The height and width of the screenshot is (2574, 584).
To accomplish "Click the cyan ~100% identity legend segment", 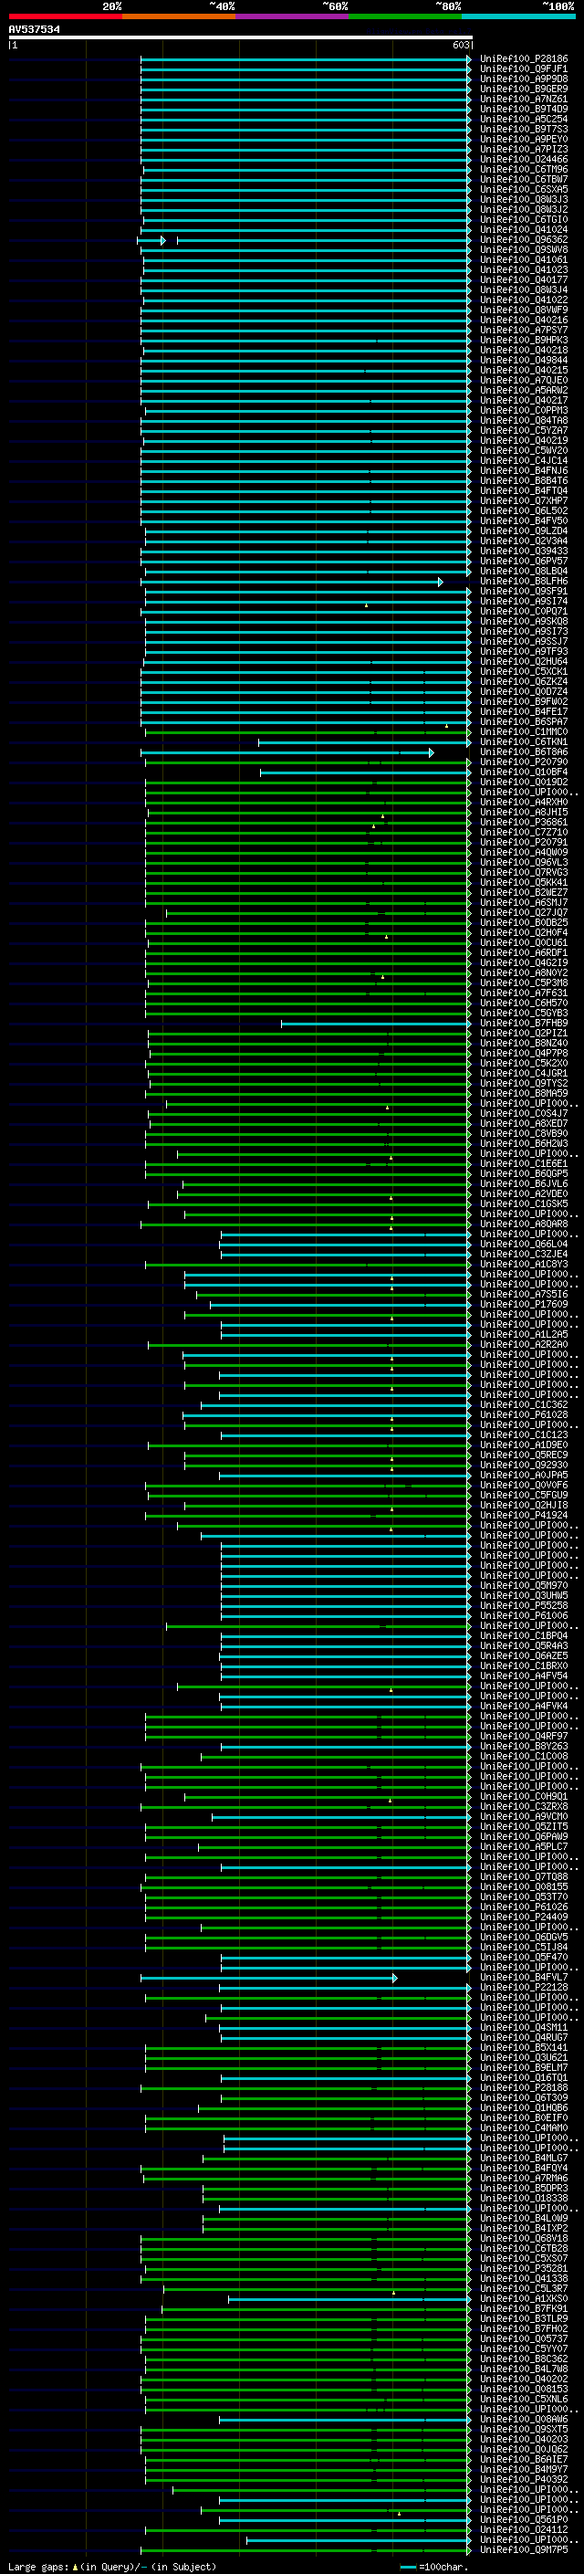I will [x=518, y=16].
